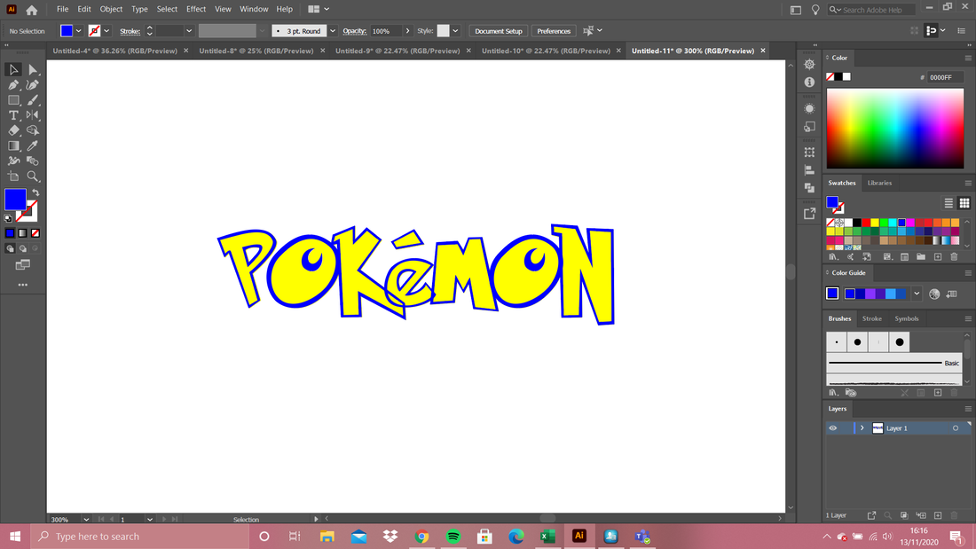Open the Appearance panel icon
The width and height of the screenshot is (976, 549).
pyautogui.click(x=809, y=109)
